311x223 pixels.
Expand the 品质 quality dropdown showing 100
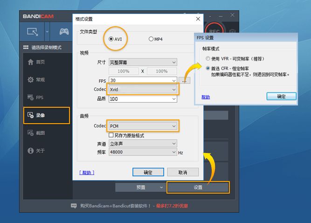pyautogui.click(x=143, y=99)
